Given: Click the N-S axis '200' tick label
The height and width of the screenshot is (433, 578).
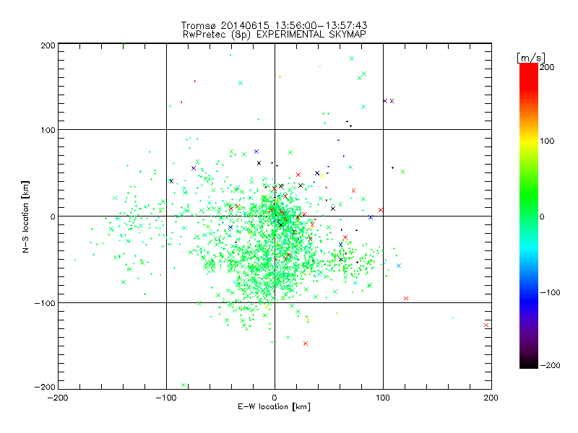Looking at the screenshot, I should 48,45.
